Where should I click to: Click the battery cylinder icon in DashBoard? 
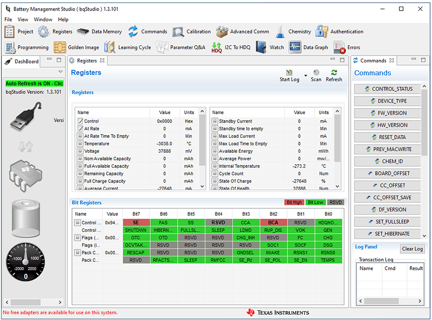(26, 218)
